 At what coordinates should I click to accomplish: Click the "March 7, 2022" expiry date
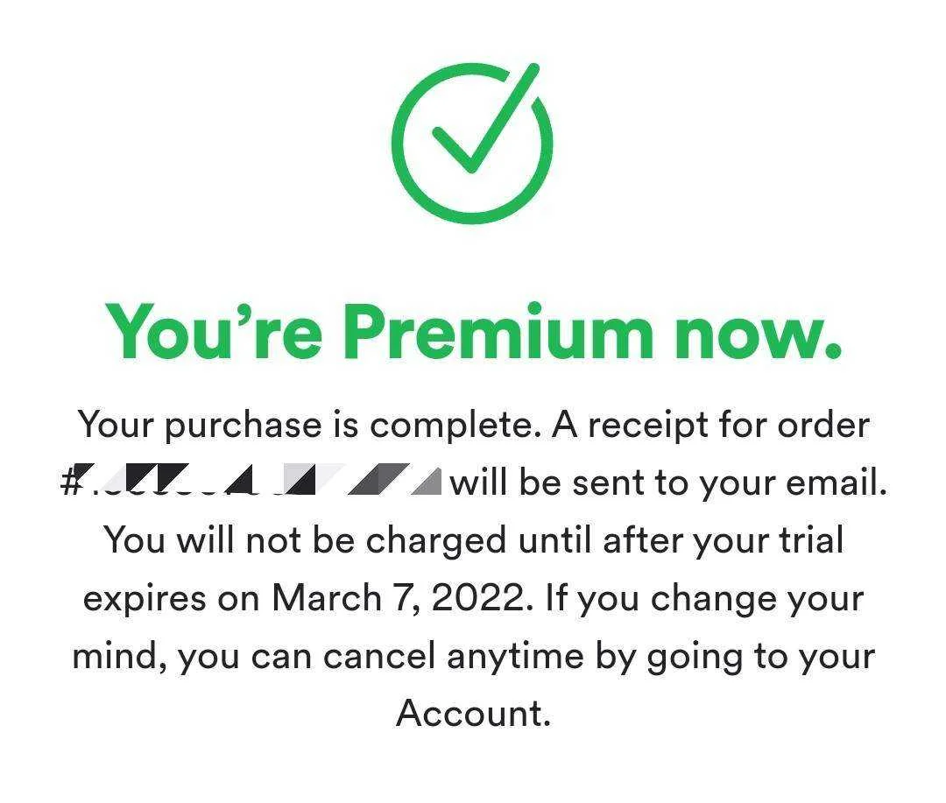click(402, 598)
